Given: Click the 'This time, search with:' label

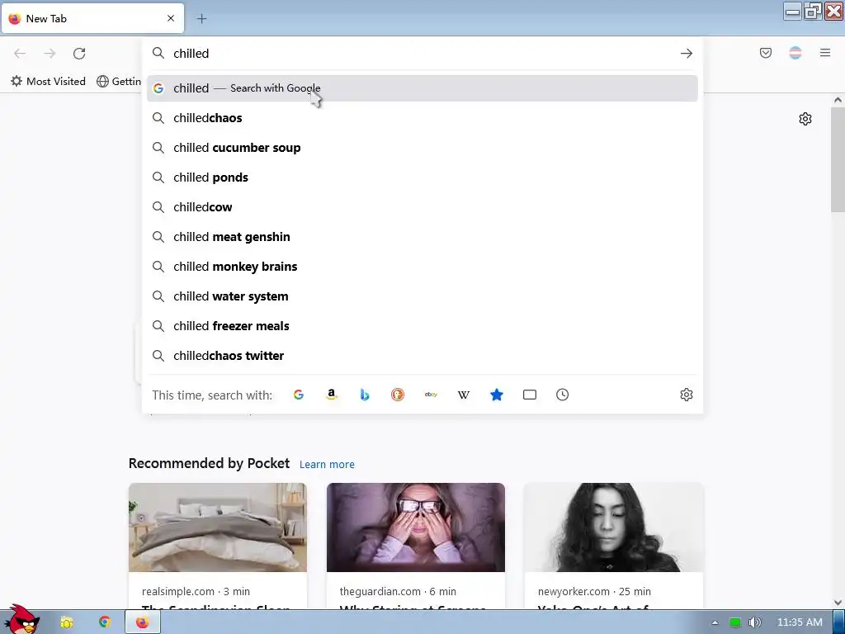Looking at the screenshot, I should [212, 395].
